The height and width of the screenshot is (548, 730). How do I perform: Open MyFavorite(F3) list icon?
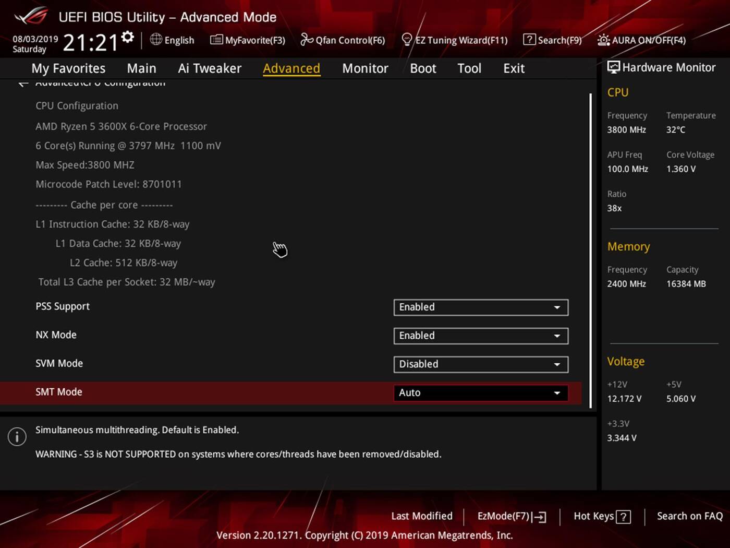pyautogui.click(x=216, y=40)
